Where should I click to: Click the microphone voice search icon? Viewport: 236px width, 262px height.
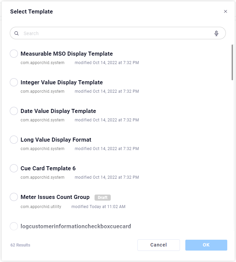216,33
